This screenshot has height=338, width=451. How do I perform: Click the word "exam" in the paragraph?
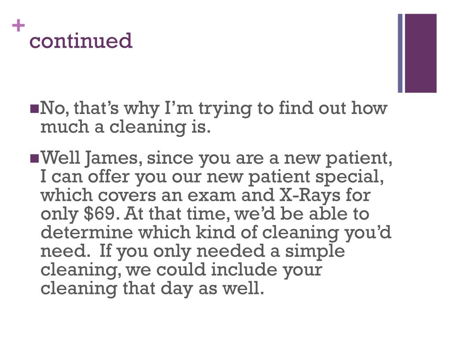[x=211, y=195]
